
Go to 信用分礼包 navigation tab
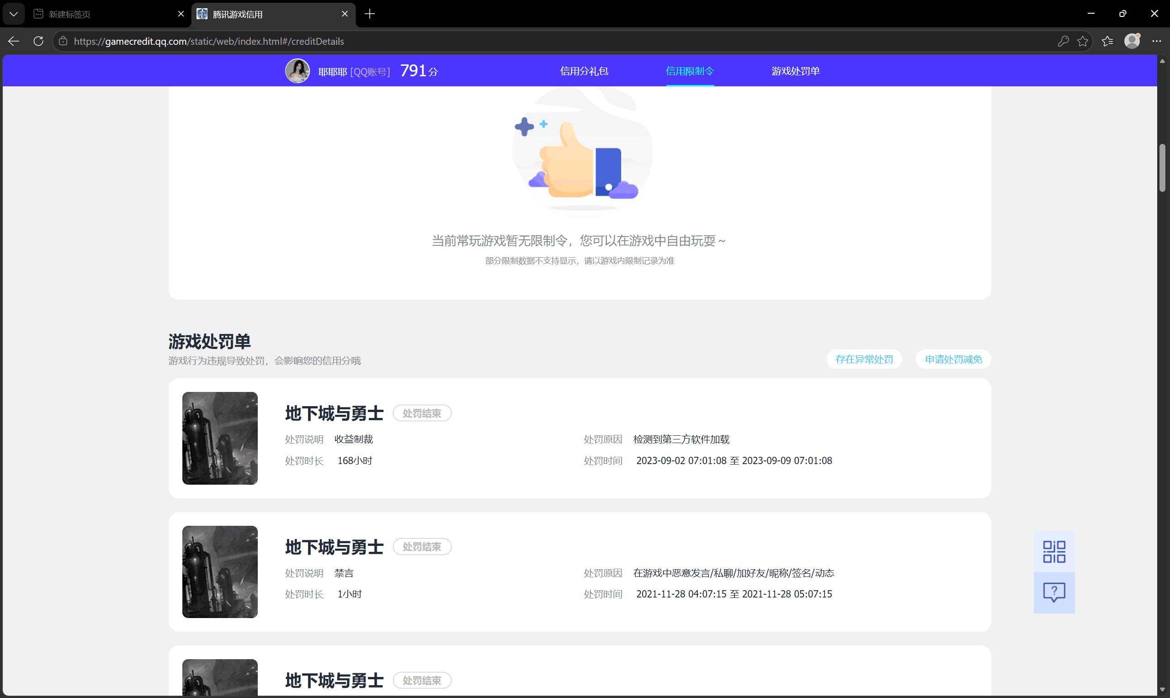coord(584,71)
